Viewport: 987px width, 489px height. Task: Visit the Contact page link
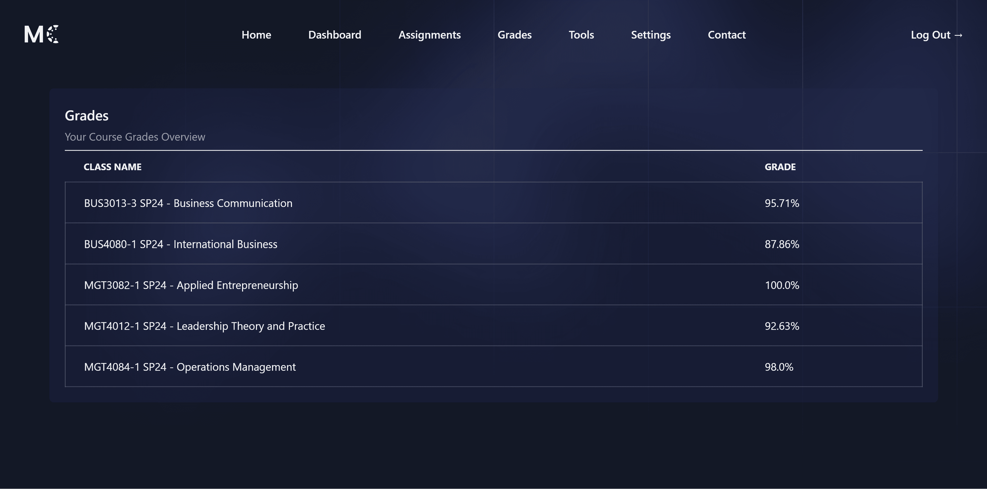726,35
